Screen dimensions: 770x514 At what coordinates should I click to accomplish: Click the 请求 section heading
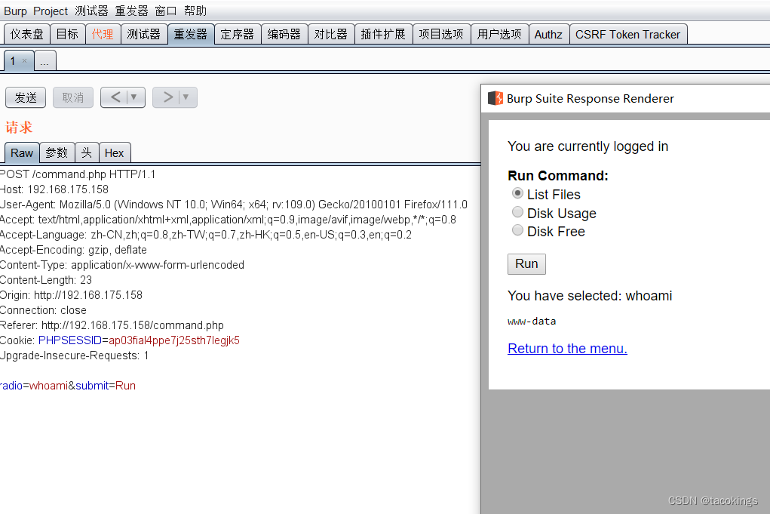[19, 128]
